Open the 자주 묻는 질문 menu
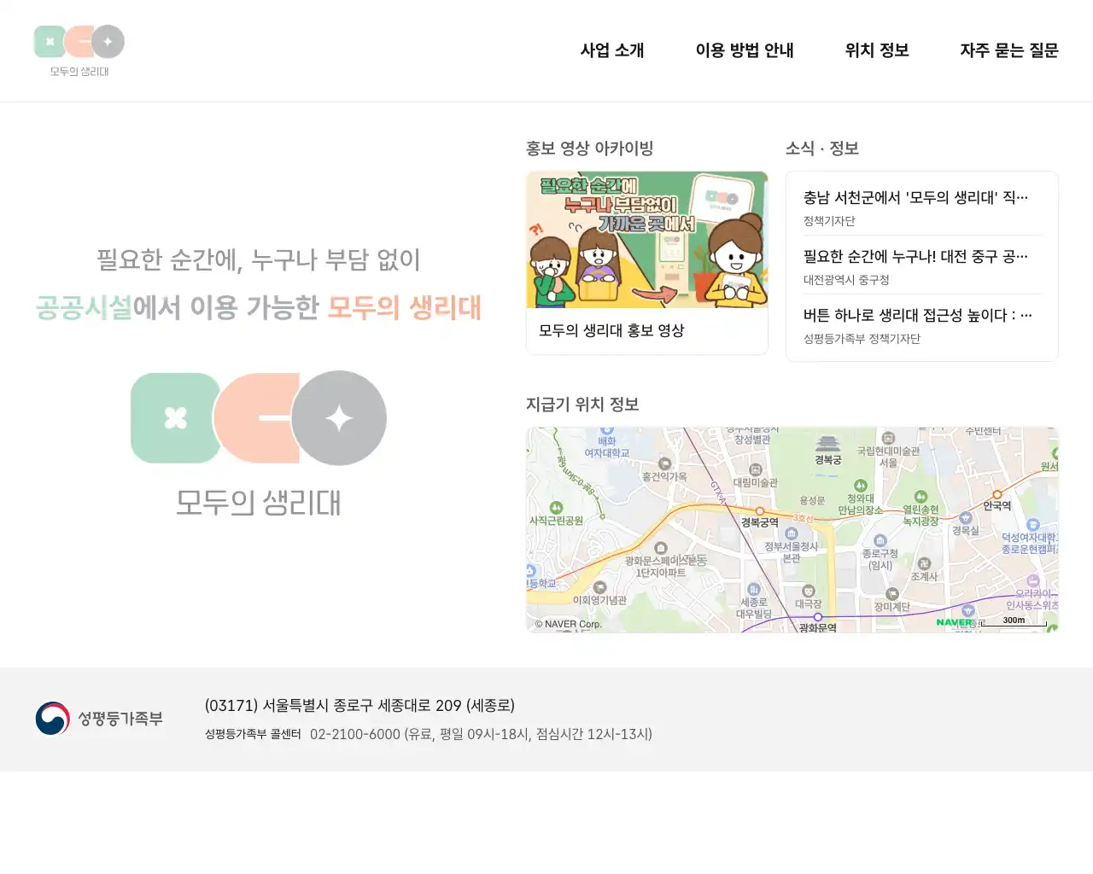Image resolution: width=1093 pixels, height=874 pixels. [1009, 50]
